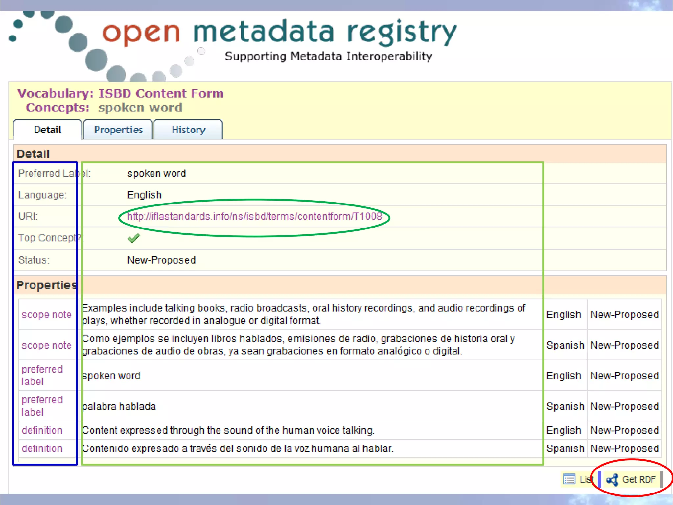Click the spoken word concept heading
Viewport: 673px width, 505px height.
point(140,108)
